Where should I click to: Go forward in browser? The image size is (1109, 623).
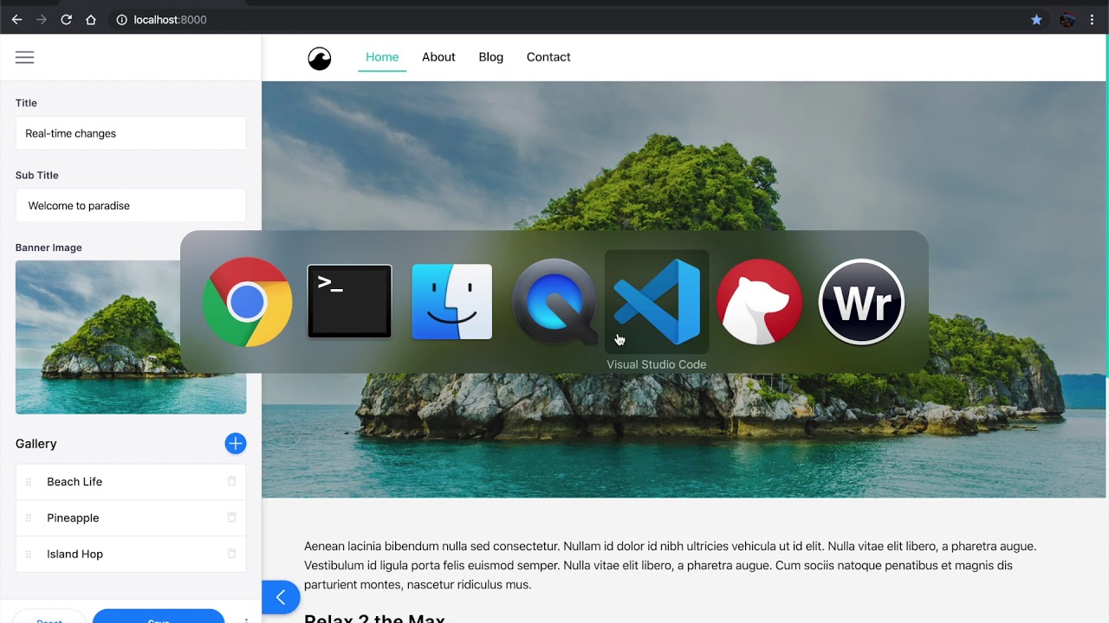pos(42,19)
